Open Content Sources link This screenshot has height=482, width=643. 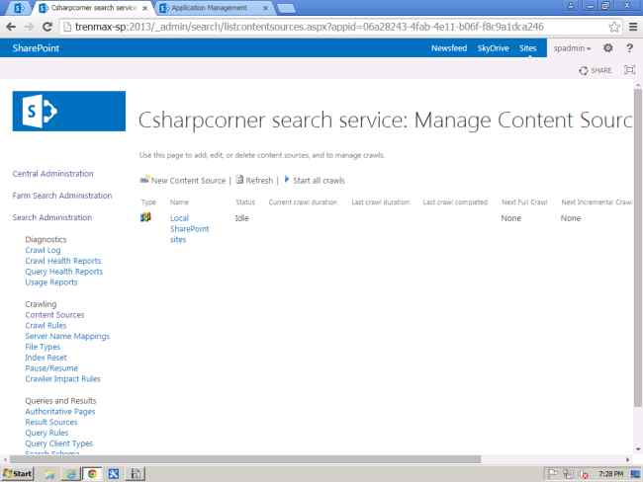click(54, 314)
